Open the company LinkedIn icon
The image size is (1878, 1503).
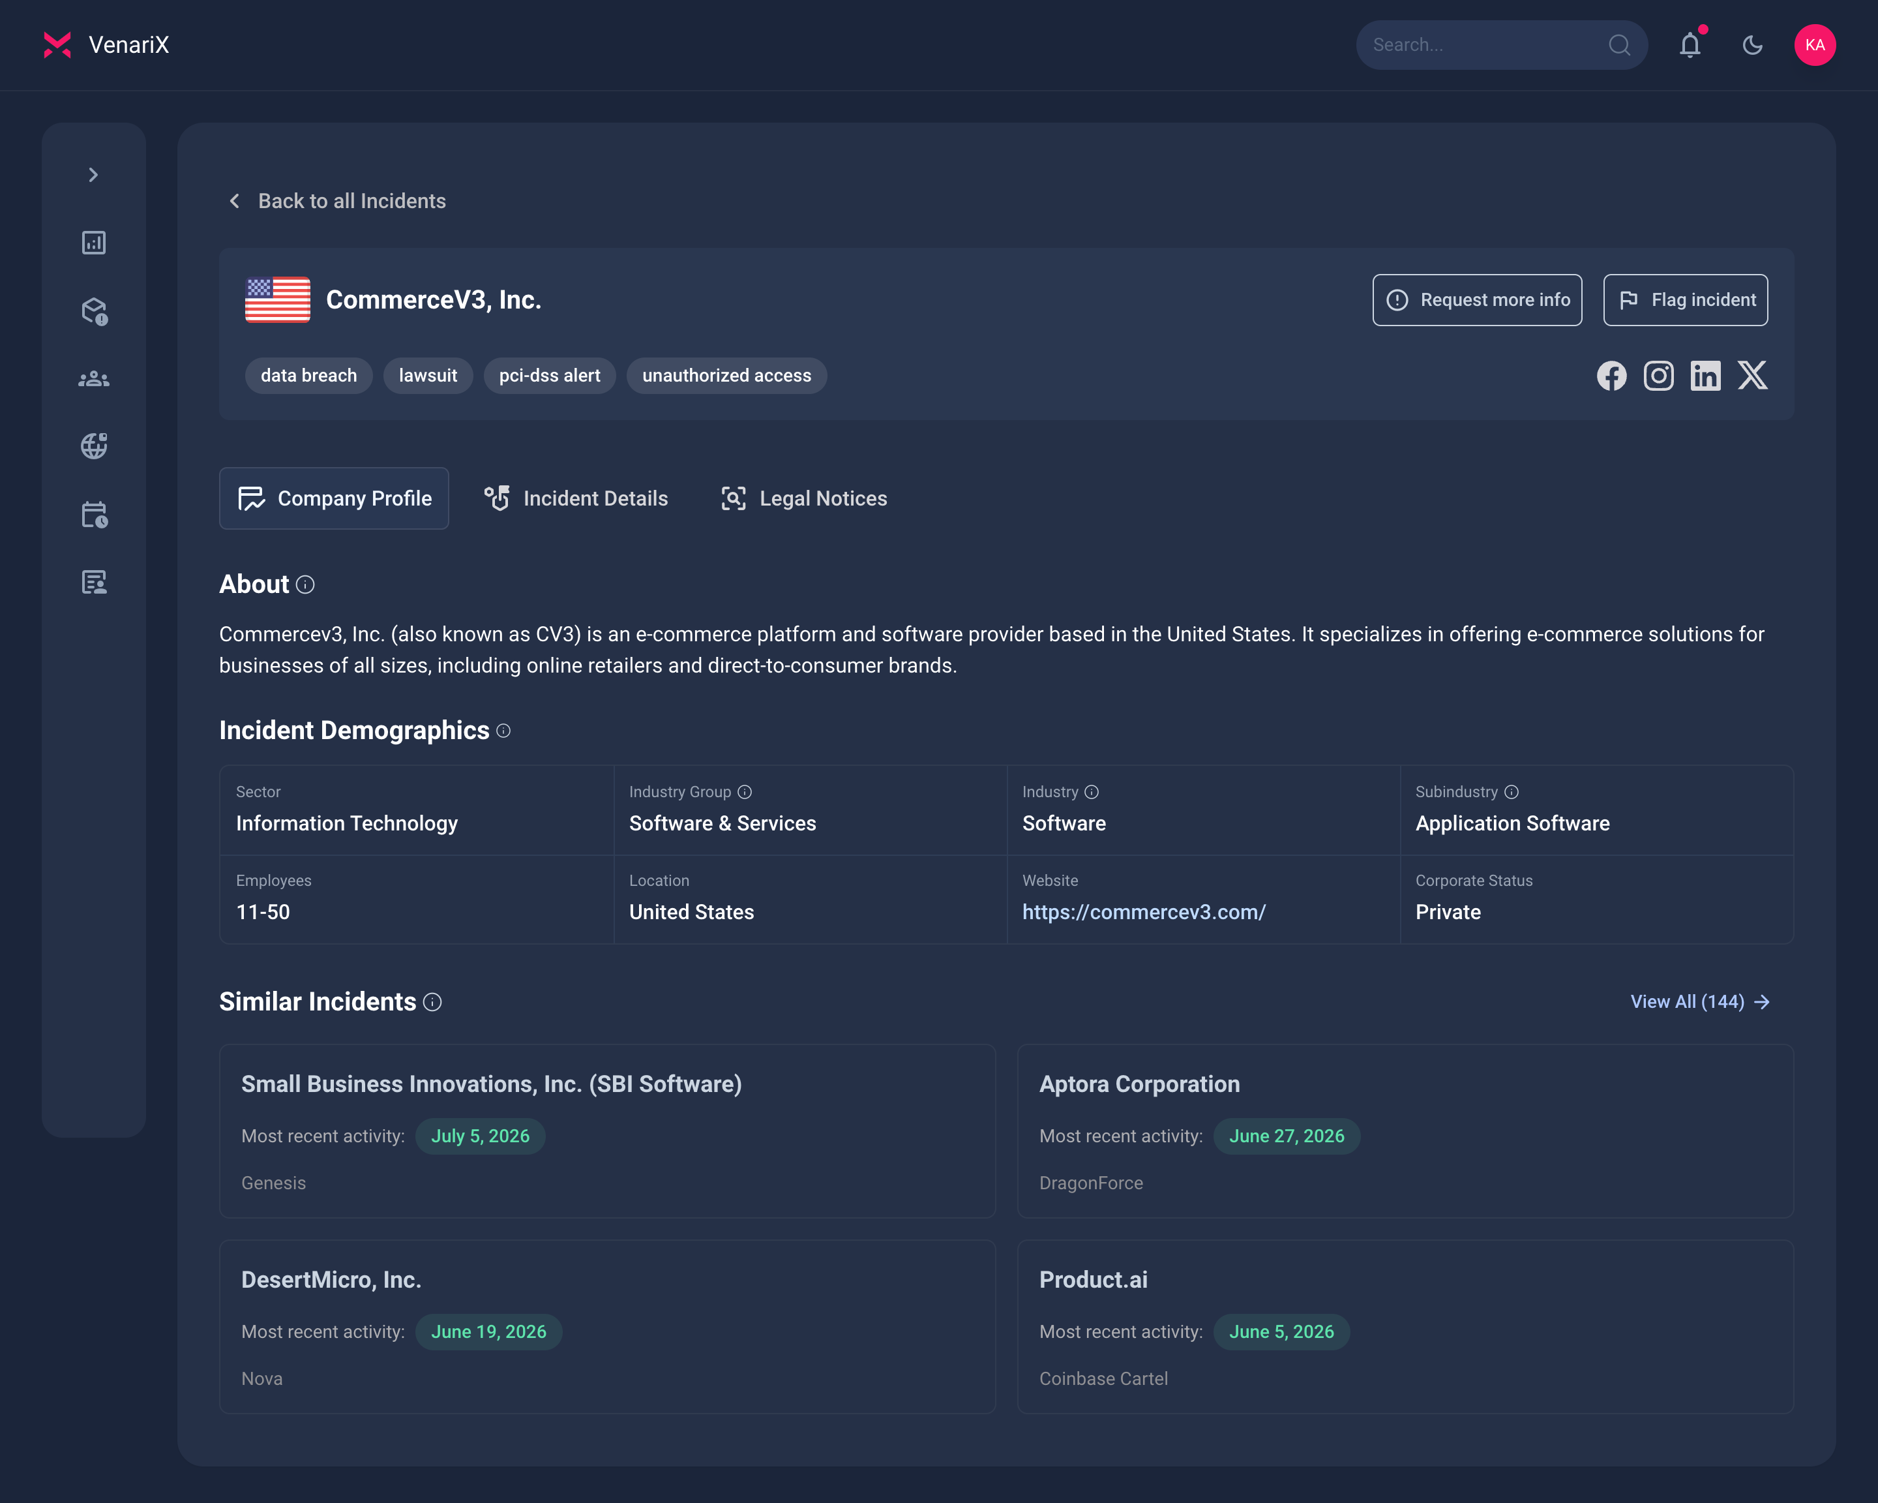[1706, 376]
